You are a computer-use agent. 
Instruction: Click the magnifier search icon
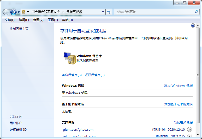coord(196,12)
